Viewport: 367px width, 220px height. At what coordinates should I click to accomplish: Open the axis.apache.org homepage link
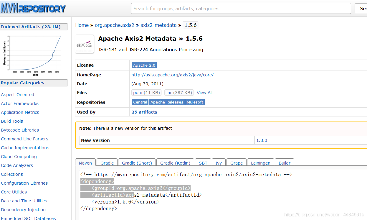[172, 75]
